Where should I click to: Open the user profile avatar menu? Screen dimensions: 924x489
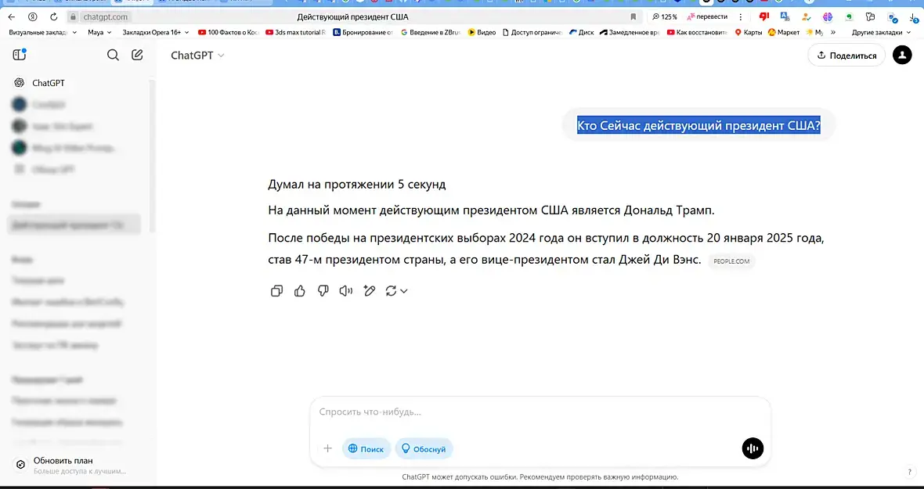point(902,55)
